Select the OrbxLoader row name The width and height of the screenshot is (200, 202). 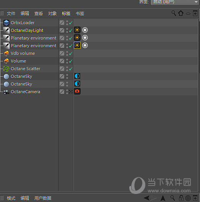click(x=23, y=23)
